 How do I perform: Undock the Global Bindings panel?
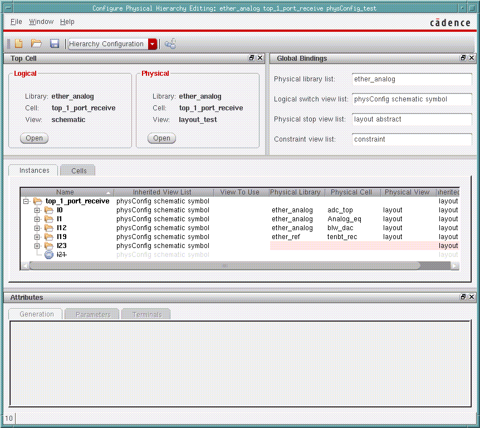coord(463,58)
